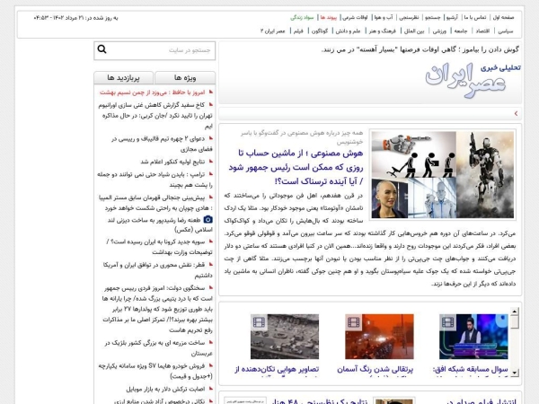Open اوقات شرعی menu item

point(356,17)
